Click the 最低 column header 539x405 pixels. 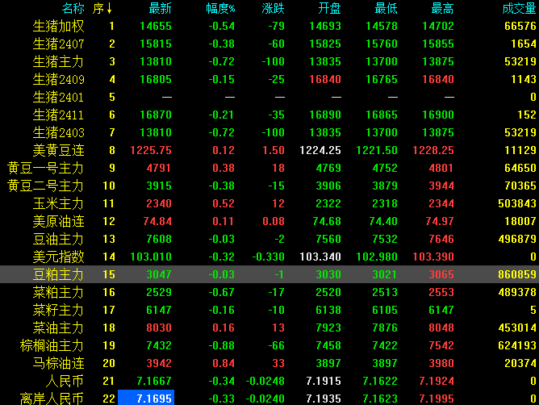pos(386,8)
